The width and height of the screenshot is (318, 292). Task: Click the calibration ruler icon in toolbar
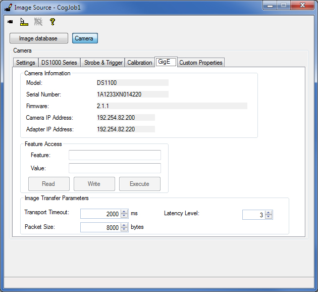tap(24, 22)
